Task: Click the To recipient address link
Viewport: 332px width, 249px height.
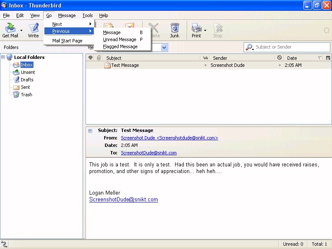Action: [149, 153]
